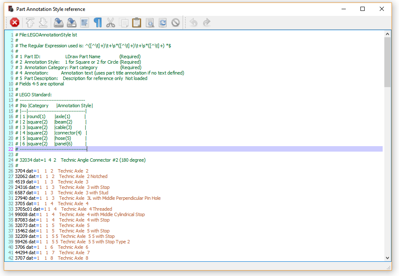Image resolution: width=399 pixels, height=276 pixels.
Task: Toggle paragraph marks with the pilcrow icon
Action: click(97, 22)
